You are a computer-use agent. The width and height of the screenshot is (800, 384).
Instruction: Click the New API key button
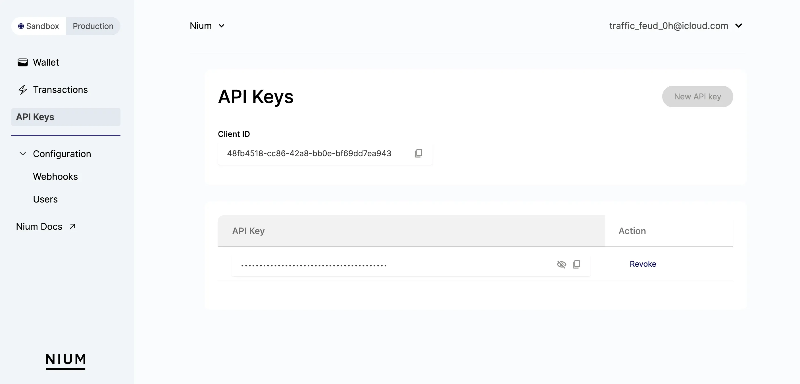coord(697,97)
